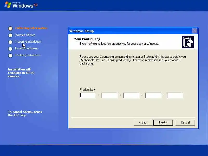This screenshot has height=156, width=208.
Task: Click the Collecting information step bullet
Action: tap(10, 28)
